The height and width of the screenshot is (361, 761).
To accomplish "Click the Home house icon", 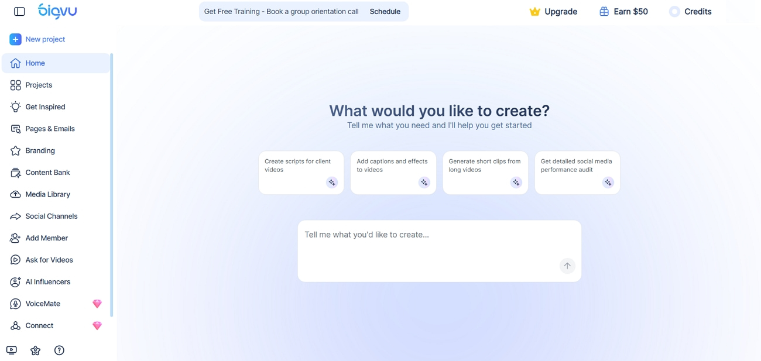I will tap(15, 63).
